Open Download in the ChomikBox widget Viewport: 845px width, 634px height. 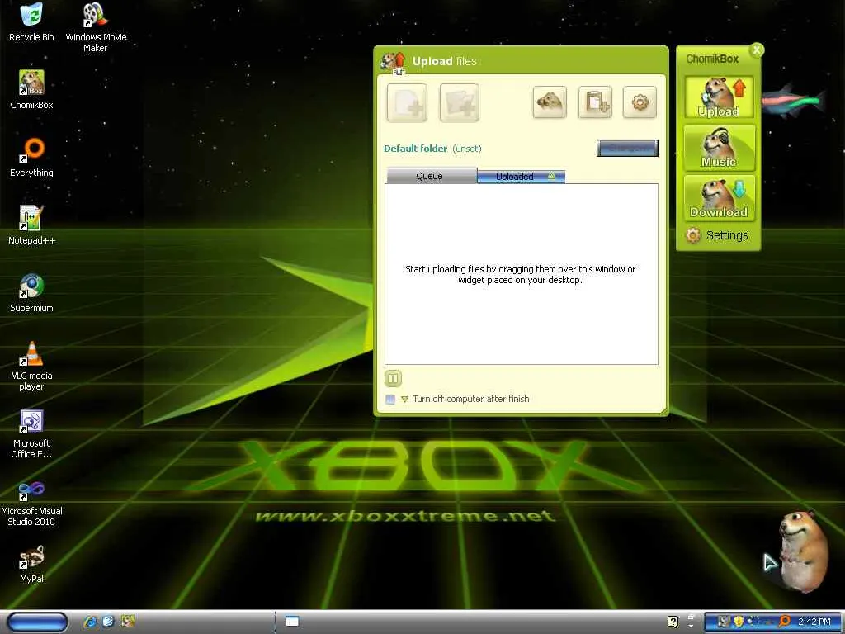(719, 198)
